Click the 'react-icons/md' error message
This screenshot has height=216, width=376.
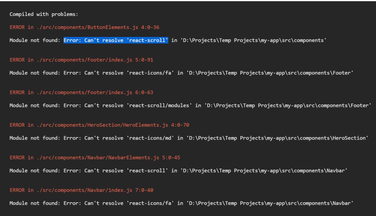coord(189,138)
